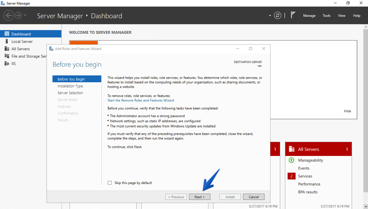Click the Dashboard breadcrumb title in header

[106, 16]
